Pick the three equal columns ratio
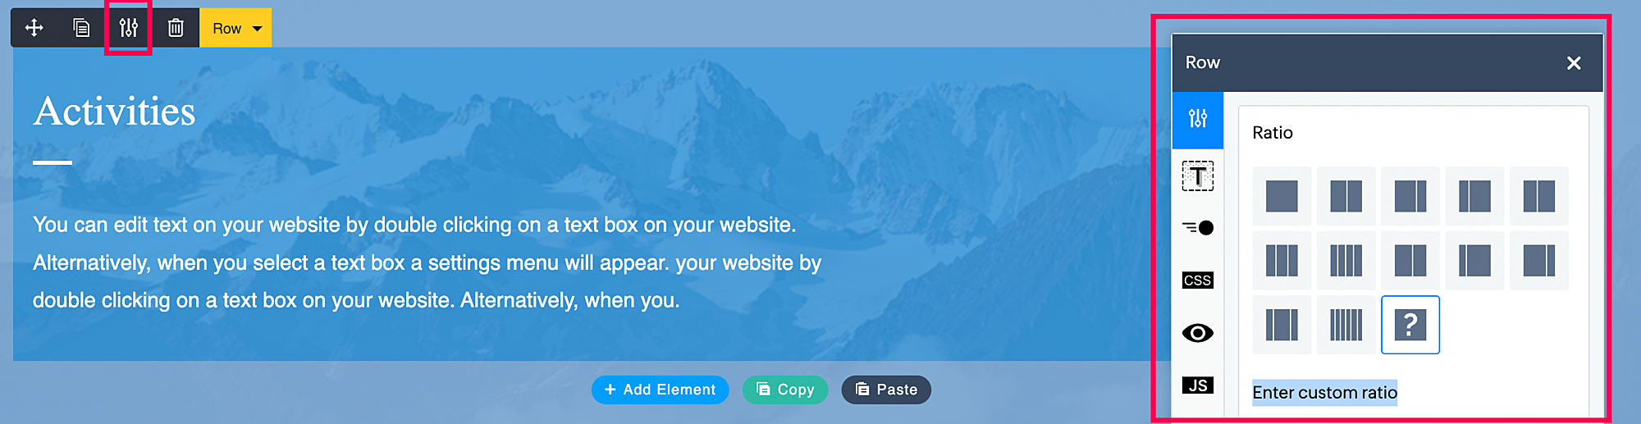 pyautogui.click(x=1282, y=261)
